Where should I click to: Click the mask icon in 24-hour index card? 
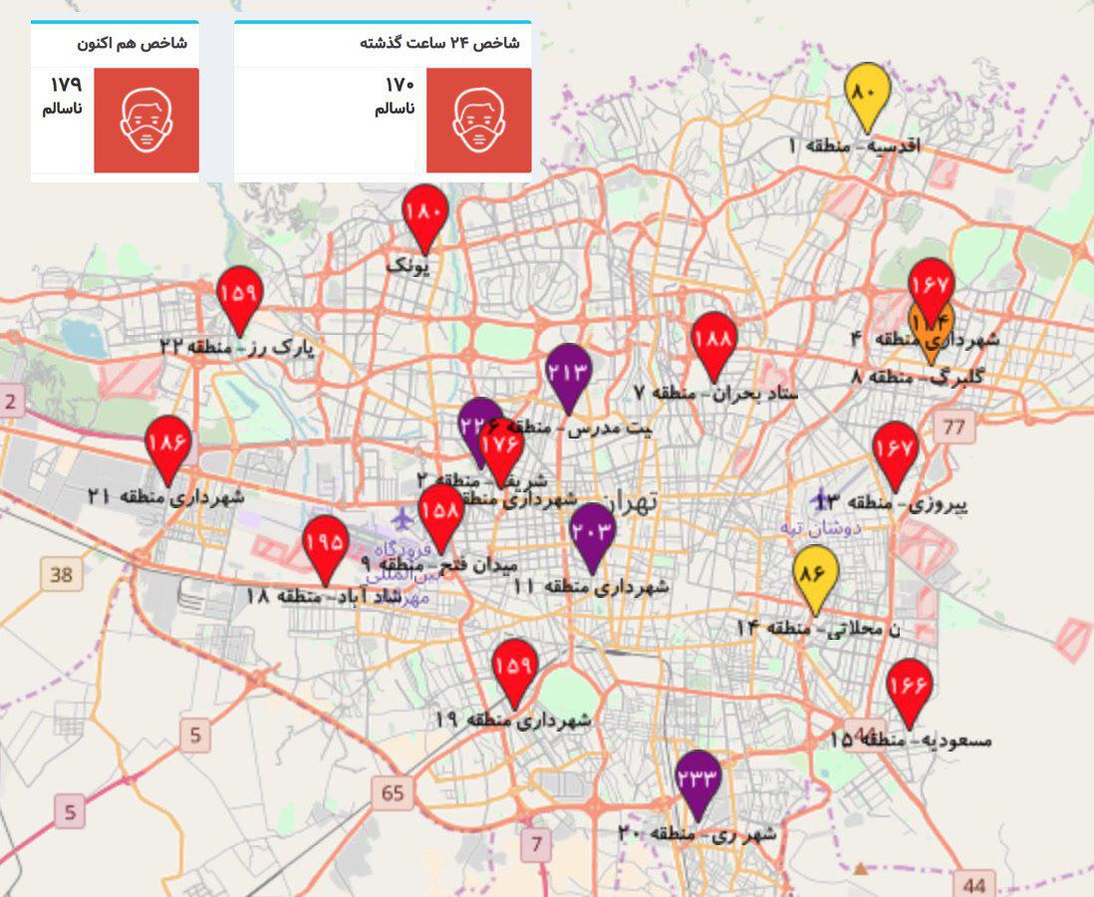[x=478, y=121]
